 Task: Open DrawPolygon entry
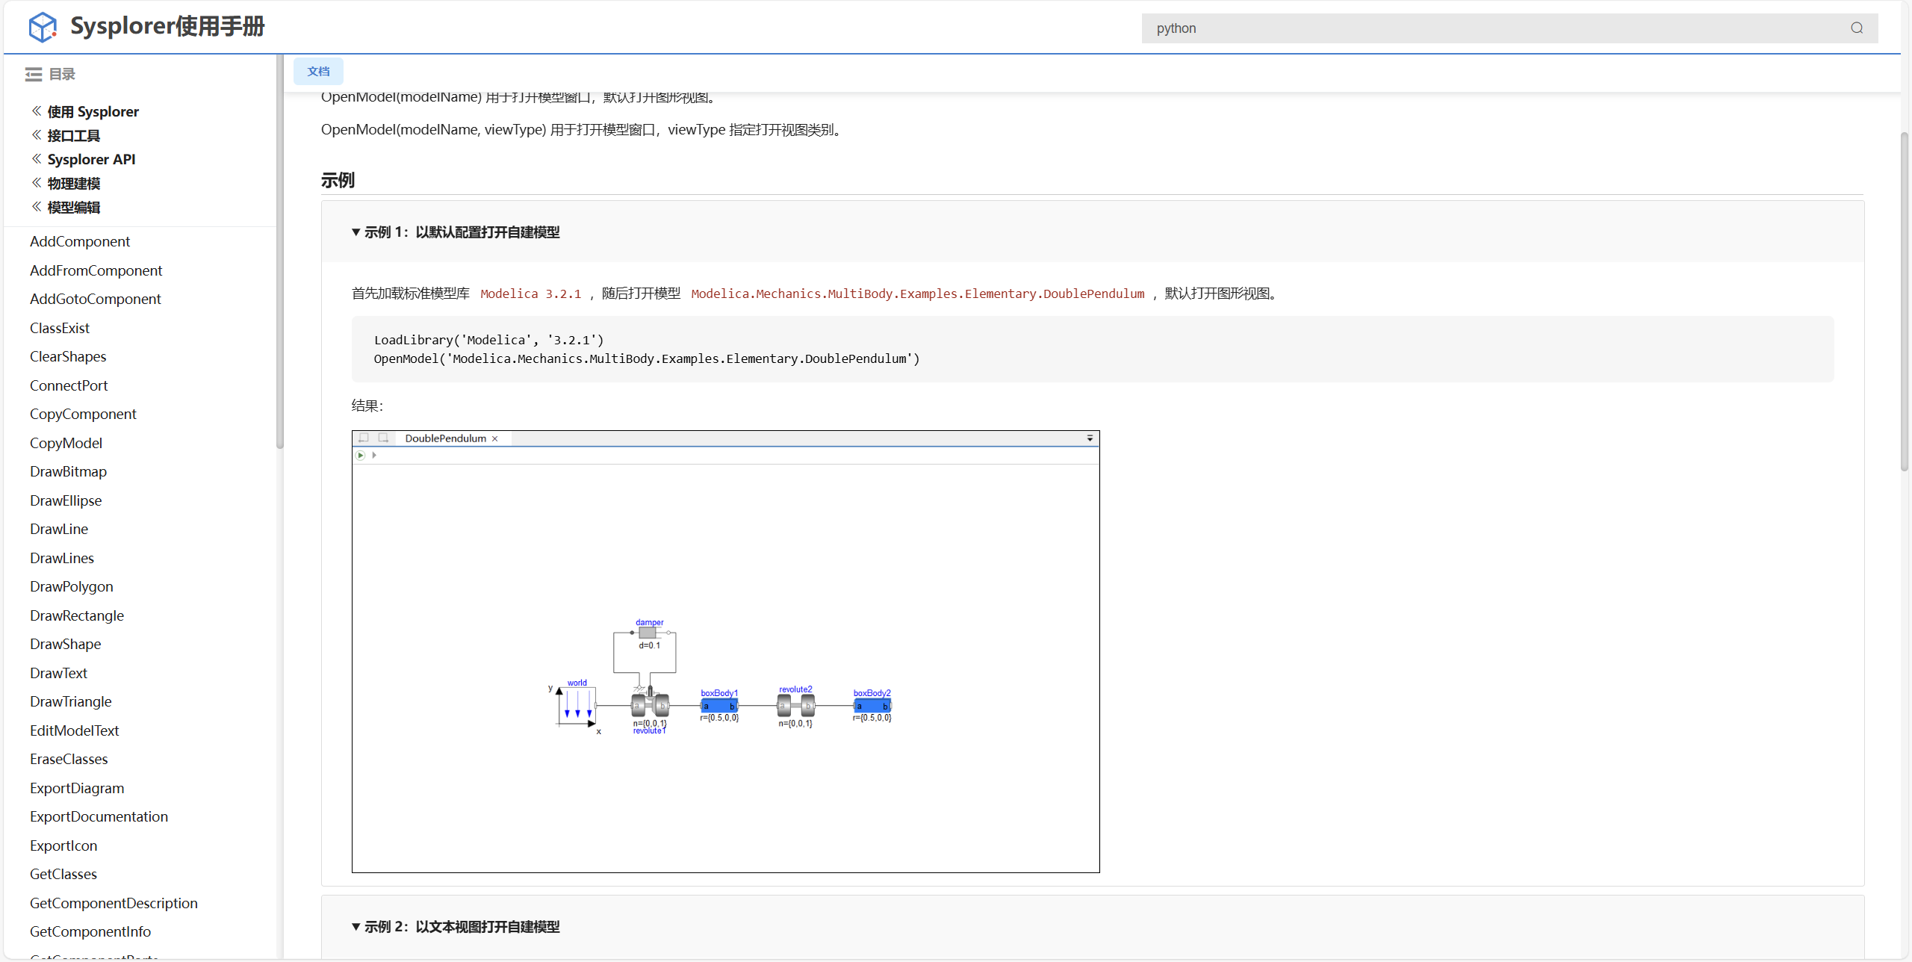[72, 586]
